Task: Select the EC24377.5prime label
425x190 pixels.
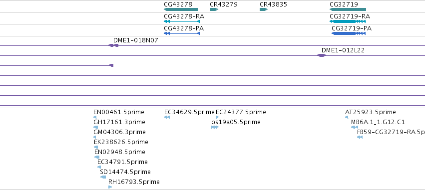Action: [241, 112]
